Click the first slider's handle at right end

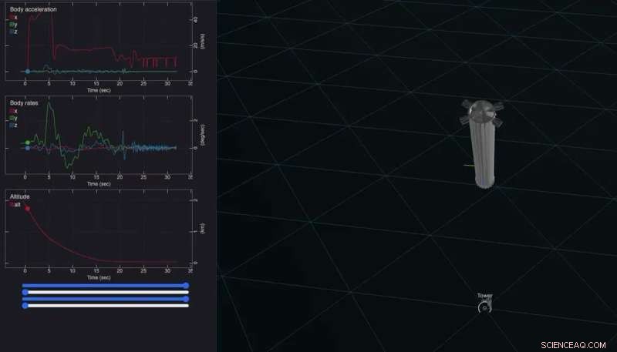coord(187,285)
